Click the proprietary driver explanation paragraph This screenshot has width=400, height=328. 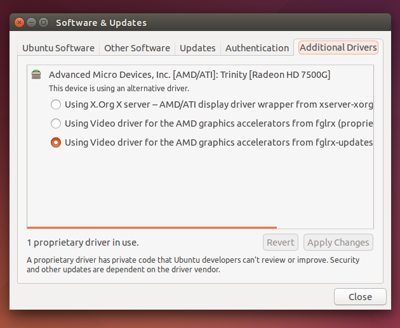(193, 265)
